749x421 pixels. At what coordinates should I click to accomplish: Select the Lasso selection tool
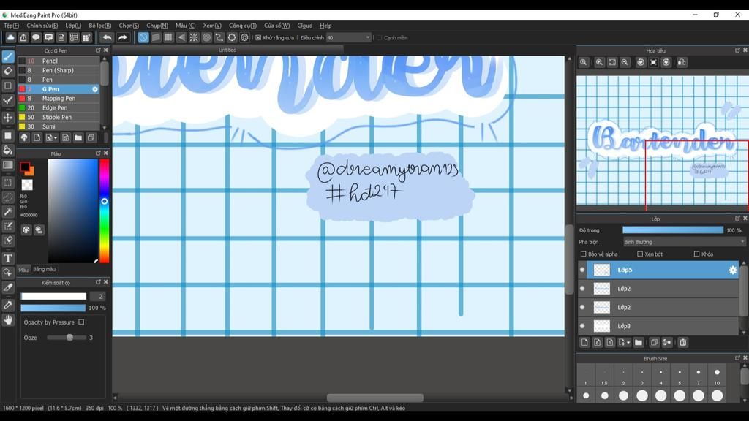point(8,197)
